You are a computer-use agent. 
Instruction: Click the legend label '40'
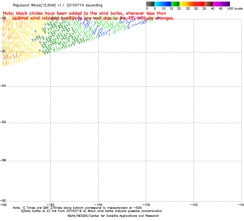pyautogui.click(x=213, y=9)
